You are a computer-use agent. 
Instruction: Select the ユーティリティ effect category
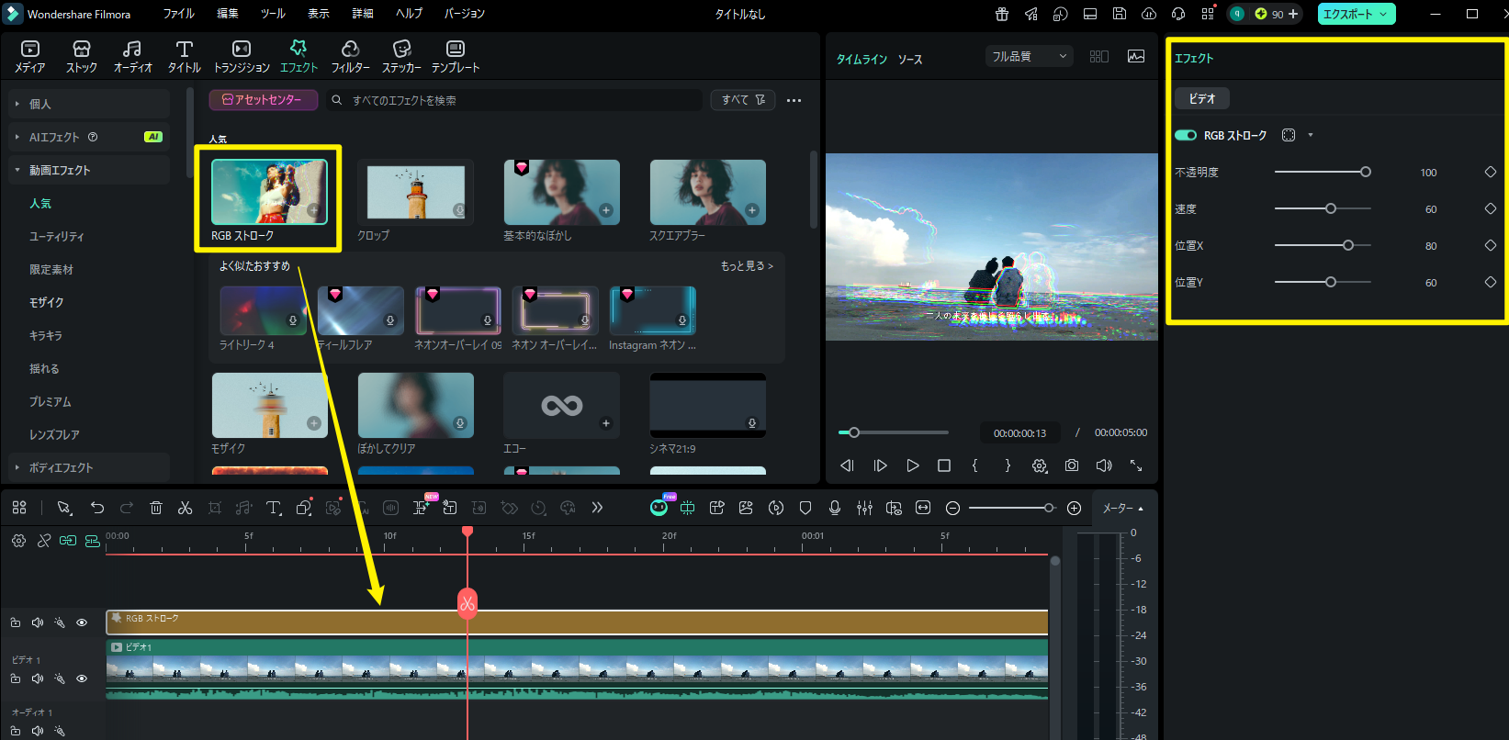click(56, 236)
